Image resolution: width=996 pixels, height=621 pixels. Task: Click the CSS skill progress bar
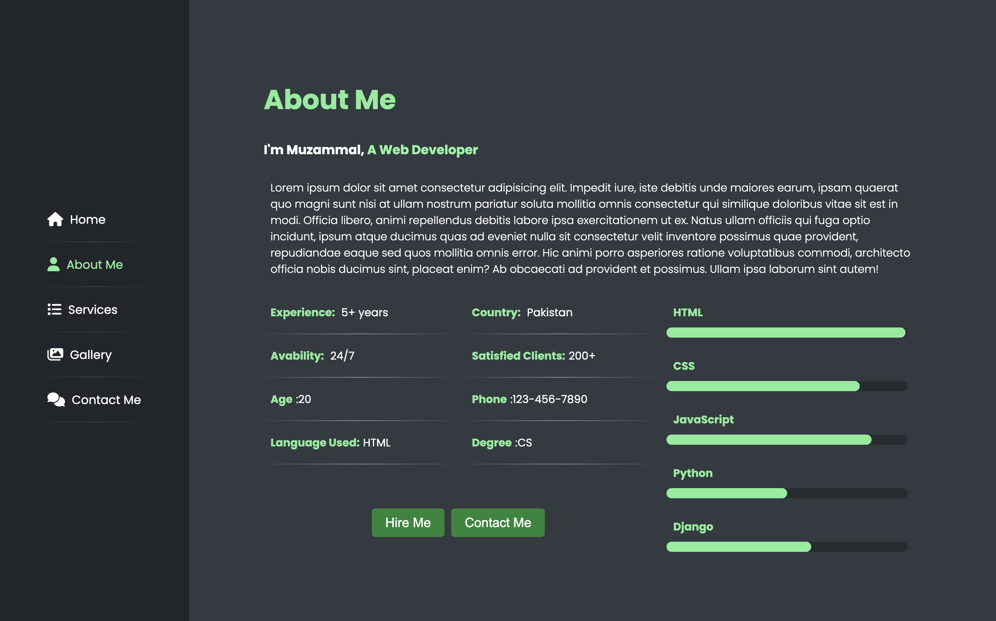(x=786, y=386)
